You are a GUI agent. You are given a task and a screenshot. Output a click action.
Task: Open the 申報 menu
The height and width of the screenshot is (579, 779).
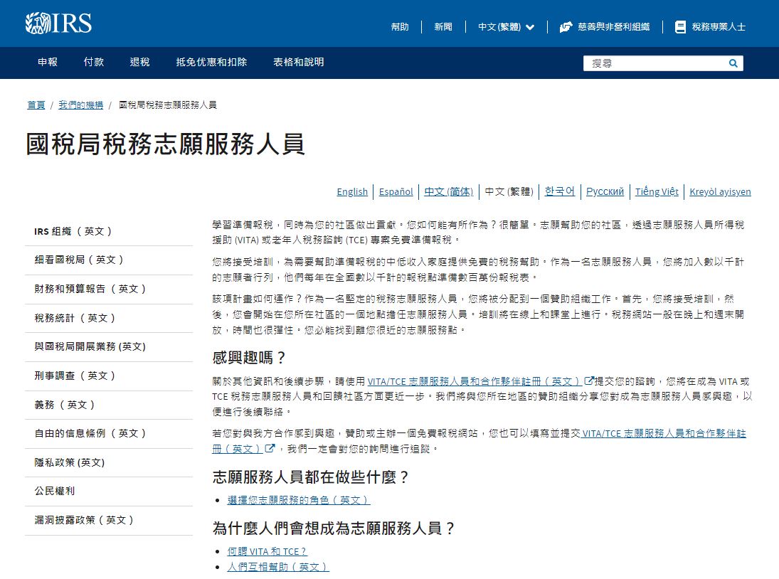48,62
